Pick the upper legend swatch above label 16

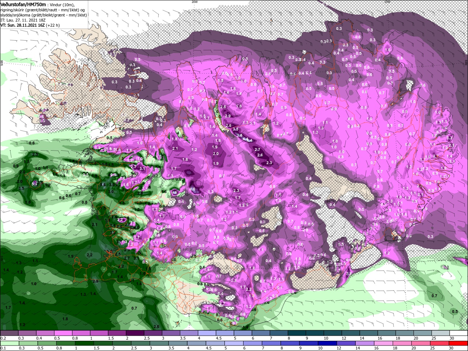[386, 333]
